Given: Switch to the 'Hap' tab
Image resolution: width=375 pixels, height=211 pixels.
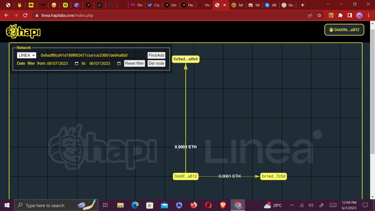Looking at the screenshot, I should 187,5.
